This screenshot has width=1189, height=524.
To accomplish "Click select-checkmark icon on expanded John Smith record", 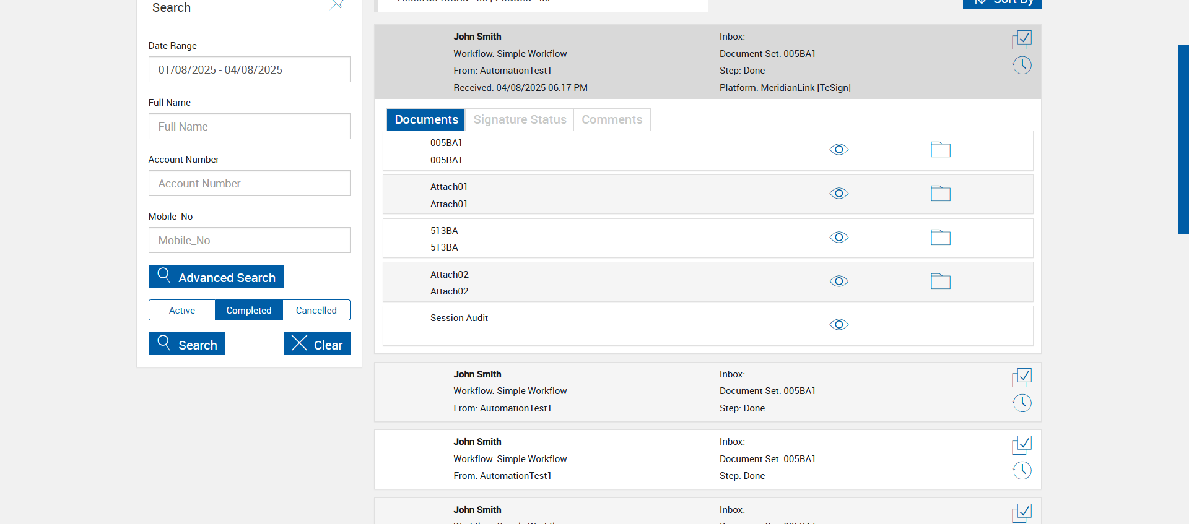I will pyautogui.click(x=1022, y=40).
